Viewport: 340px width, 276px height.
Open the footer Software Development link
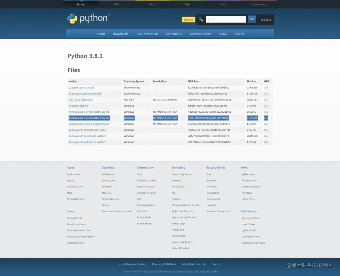(219, 211)
